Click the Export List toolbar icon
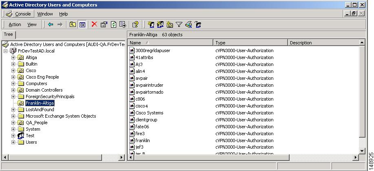374x171 pixels. (x=123, y=24)
